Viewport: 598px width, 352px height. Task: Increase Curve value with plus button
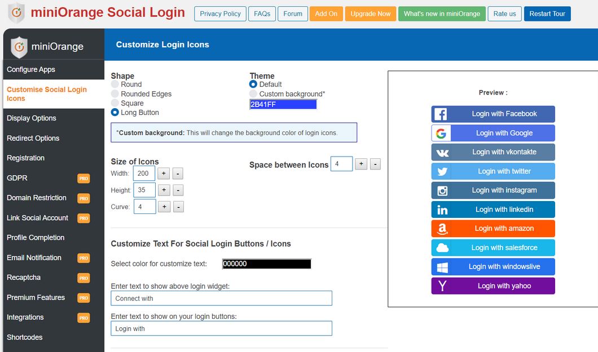click(x=164, y=207)
